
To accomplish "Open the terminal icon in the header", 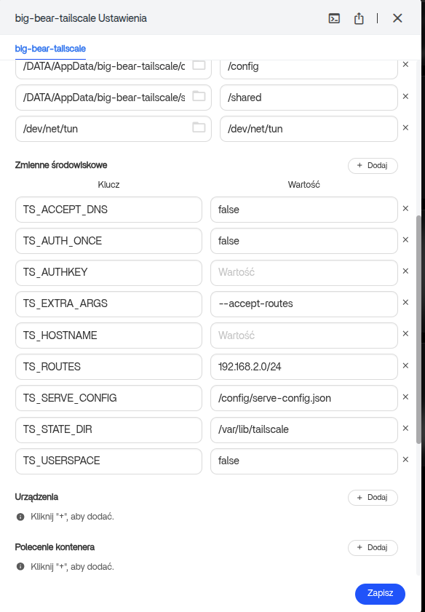I will (334, 18).
